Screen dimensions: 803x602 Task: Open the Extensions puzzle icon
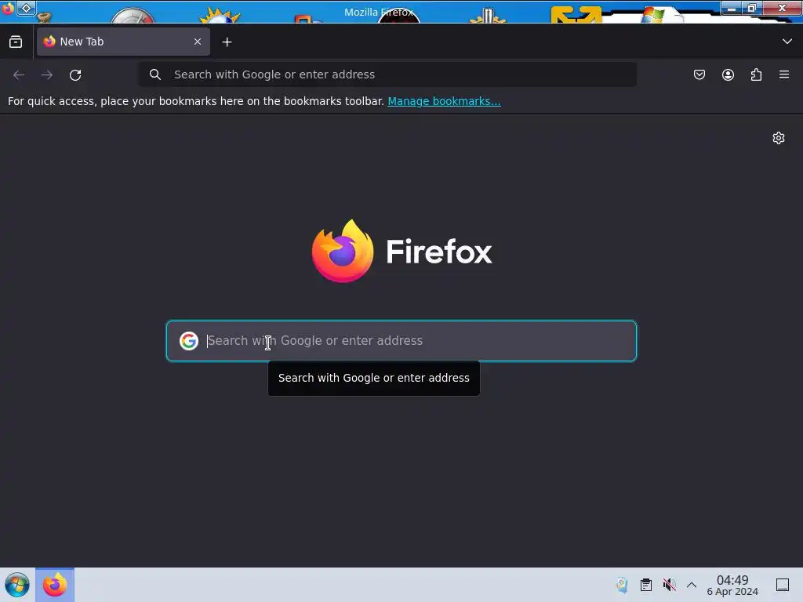[x=756, y=74]
